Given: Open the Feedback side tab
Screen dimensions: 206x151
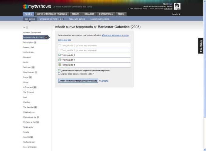Looking at the screenshot, I should 201,46.
